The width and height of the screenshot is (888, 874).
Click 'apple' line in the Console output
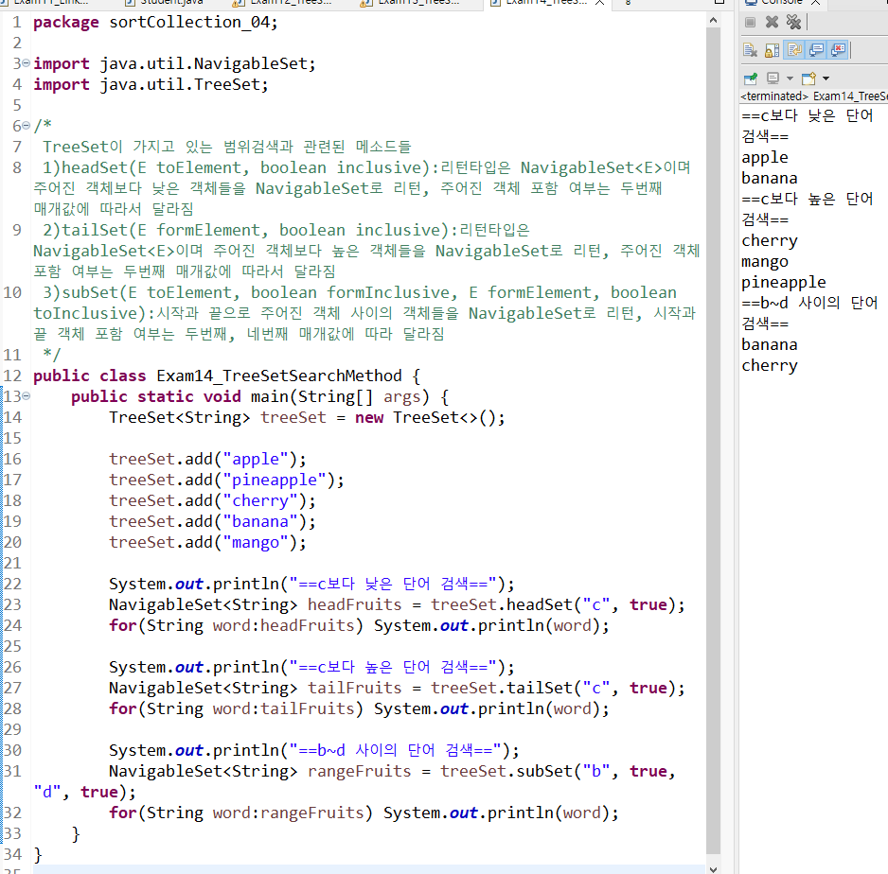coord(765,157)
